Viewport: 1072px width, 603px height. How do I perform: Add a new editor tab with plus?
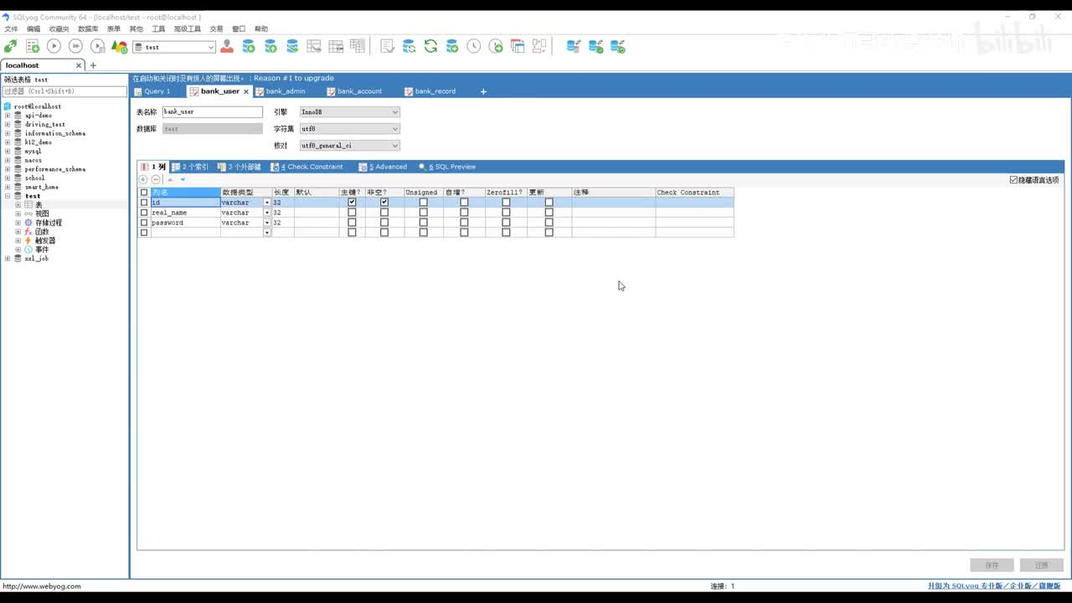(x=483, y=91)
